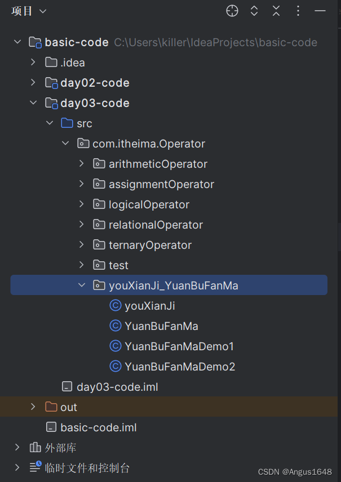Click the Select Opened File crosshair icon
The width and height of the screenshot is (341, 482).
point(232,11)
